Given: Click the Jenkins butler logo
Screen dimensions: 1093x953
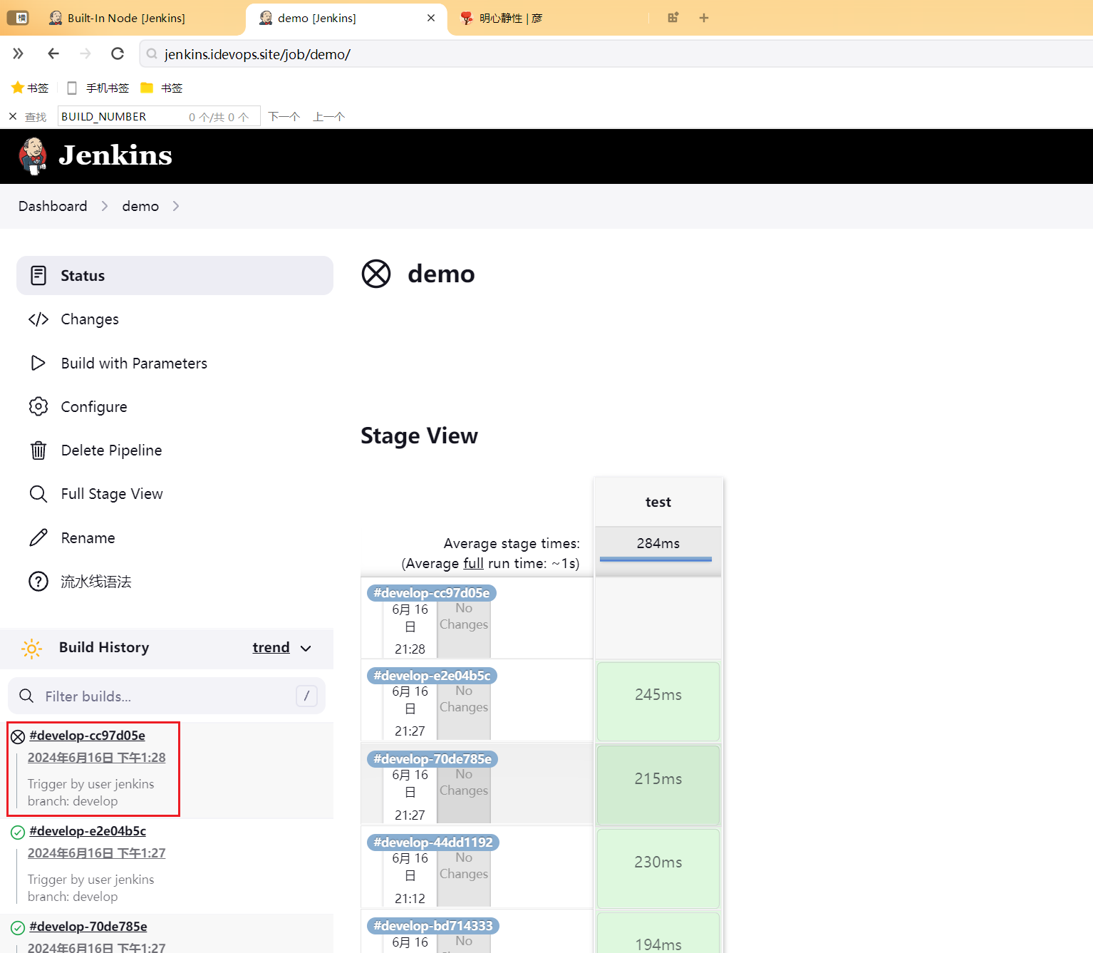Looking at the screenshot, I should coord(33,156).
